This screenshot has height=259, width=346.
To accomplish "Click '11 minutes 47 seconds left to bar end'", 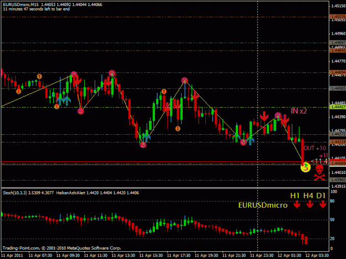I will pos(37,9).
